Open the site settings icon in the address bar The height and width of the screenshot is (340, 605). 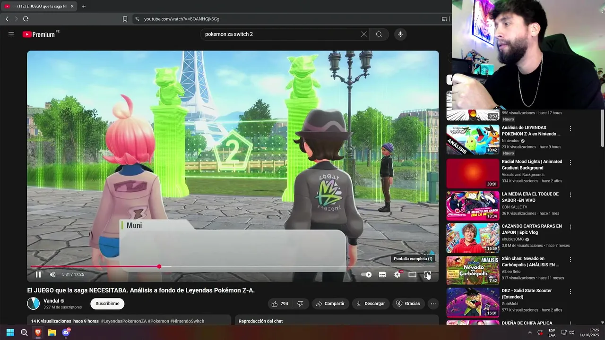tap(137, 19)
